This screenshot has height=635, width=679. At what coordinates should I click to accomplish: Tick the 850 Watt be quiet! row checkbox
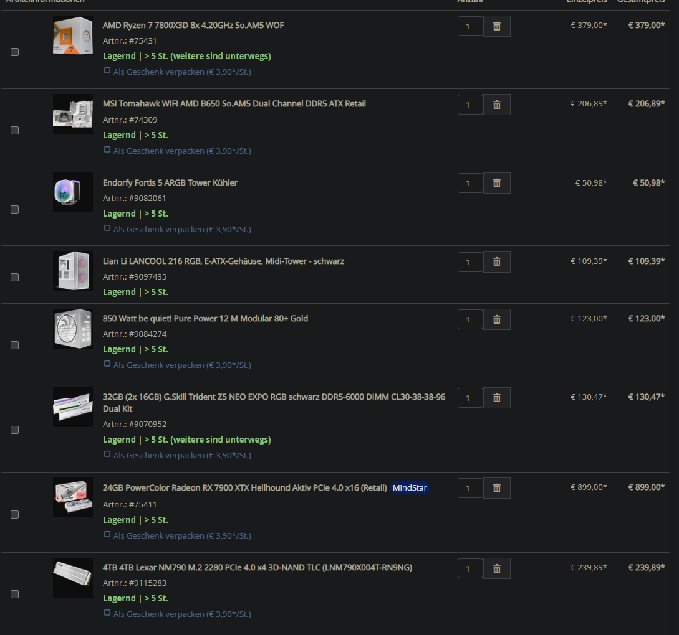tap(15, 346)
